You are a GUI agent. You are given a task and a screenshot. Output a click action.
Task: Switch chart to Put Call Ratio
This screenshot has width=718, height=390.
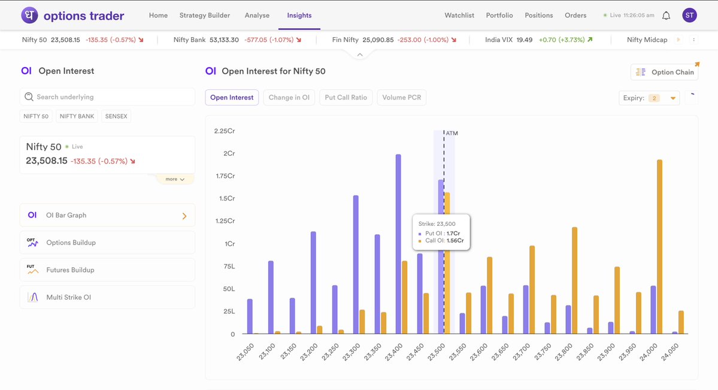(x=346, y=98)
